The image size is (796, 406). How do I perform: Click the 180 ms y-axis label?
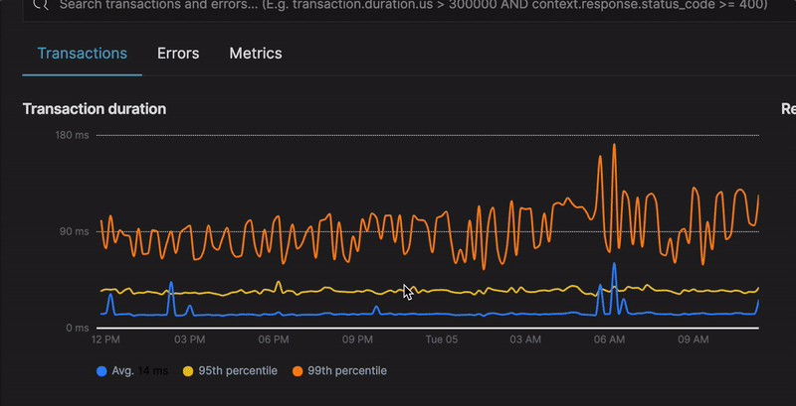point(73,135)
